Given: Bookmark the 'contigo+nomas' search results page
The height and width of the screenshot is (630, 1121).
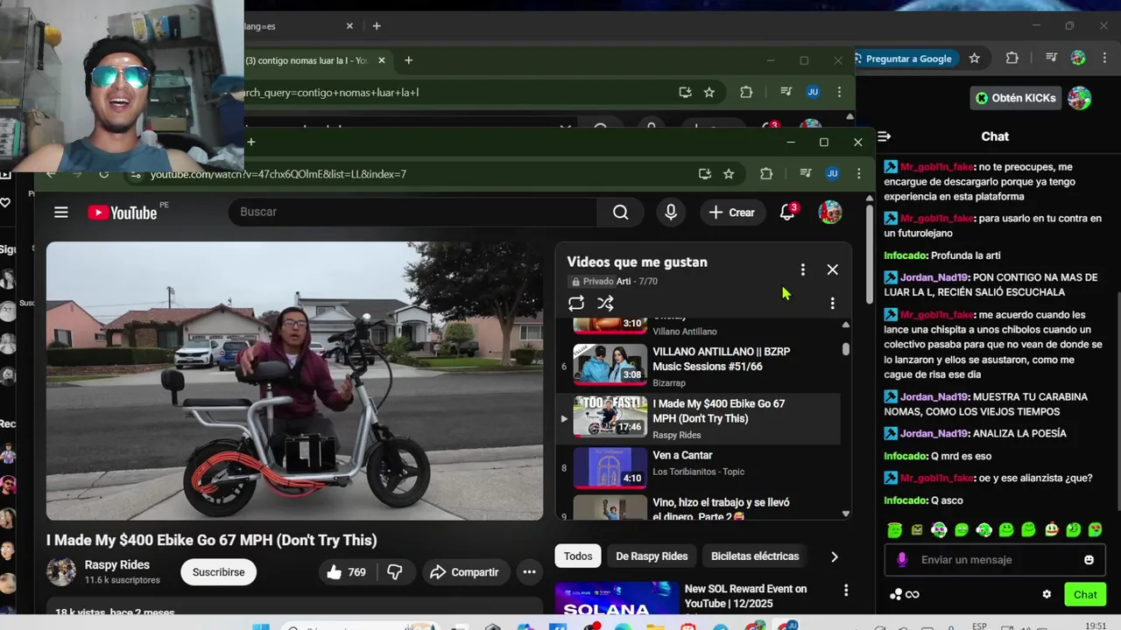Looking at the screenshot, I should [x=709, y=92].
